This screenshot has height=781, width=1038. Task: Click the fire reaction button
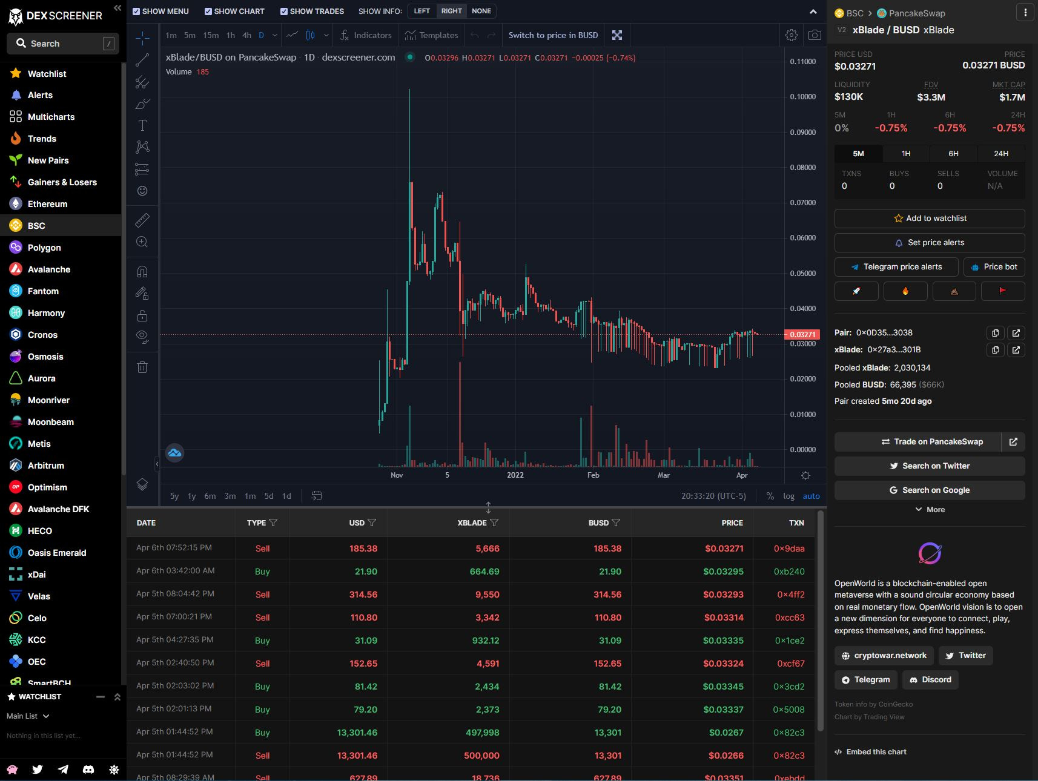pos(905,291)
